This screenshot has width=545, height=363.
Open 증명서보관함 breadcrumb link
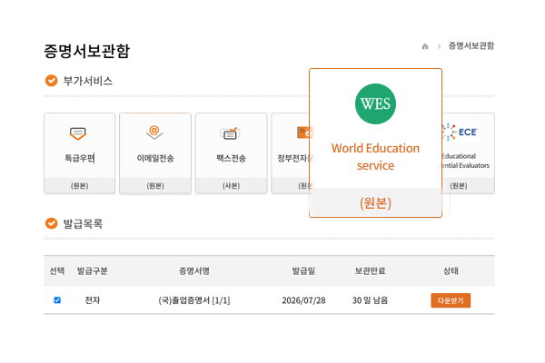pyautogui.click(x=471, y=46)
